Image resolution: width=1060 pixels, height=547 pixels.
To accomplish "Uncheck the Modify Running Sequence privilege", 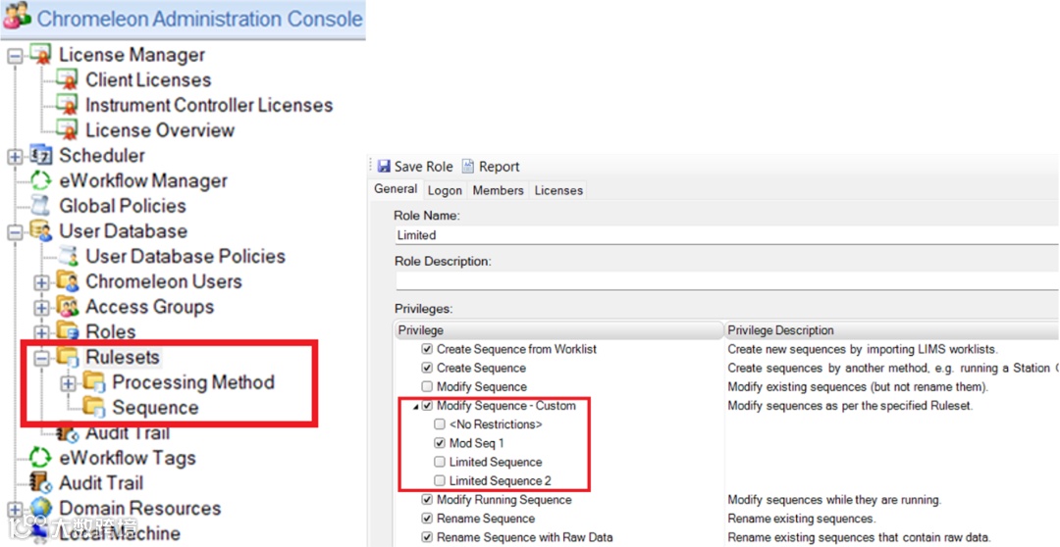I will tap(427, 500).
